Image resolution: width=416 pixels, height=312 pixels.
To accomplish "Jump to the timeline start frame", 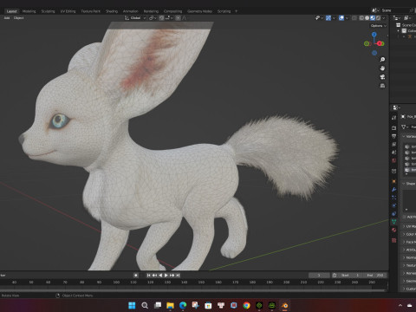I will point(148,276).
